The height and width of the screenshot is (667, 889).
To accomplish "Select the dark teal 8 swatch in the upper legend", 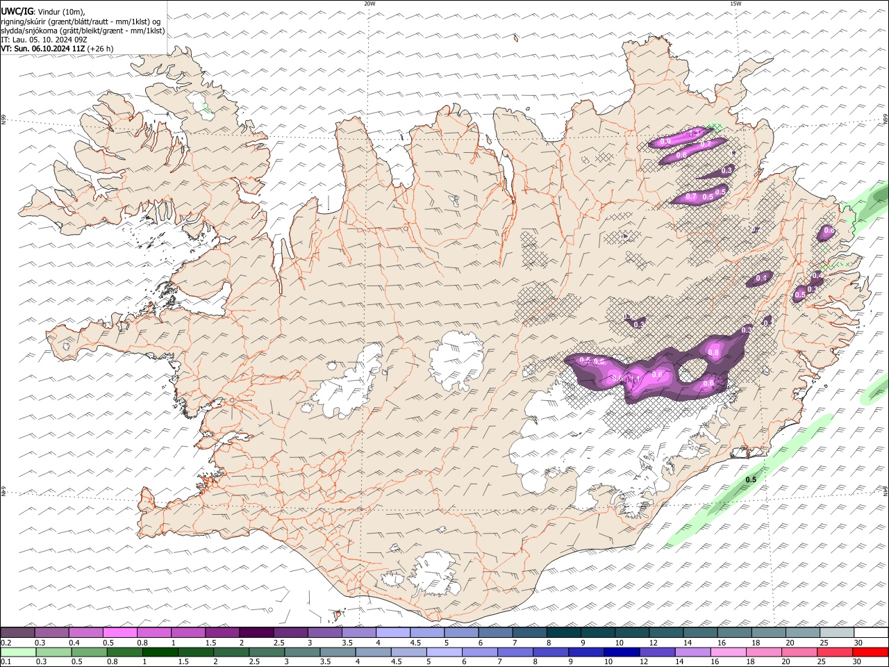I will [564, 633].
